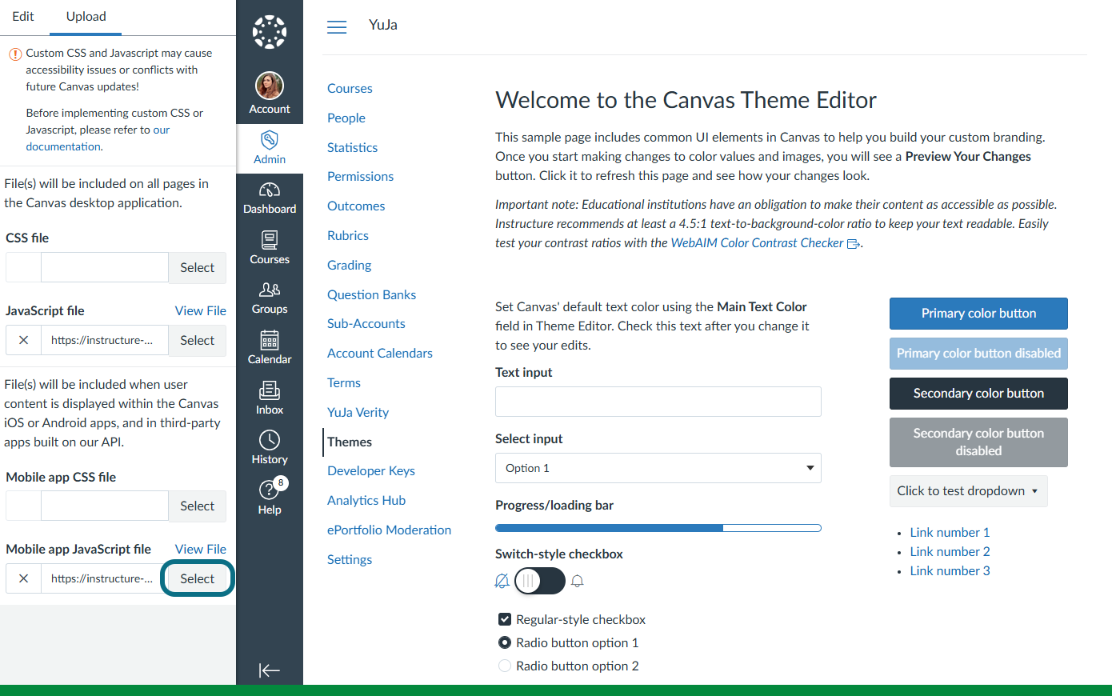Open ePortfolio Moderation menu item
Screen dimensions: 1112x696
point(389,530)
